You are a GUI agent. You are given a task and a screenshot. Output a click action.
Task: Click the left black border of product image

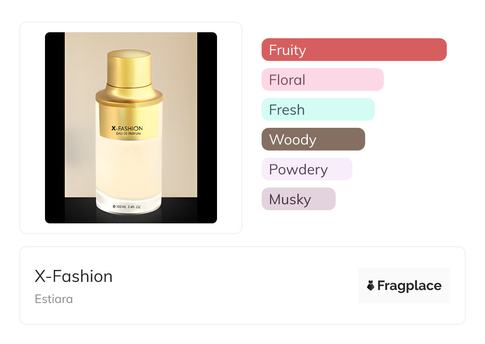click(x=55, y=127)
